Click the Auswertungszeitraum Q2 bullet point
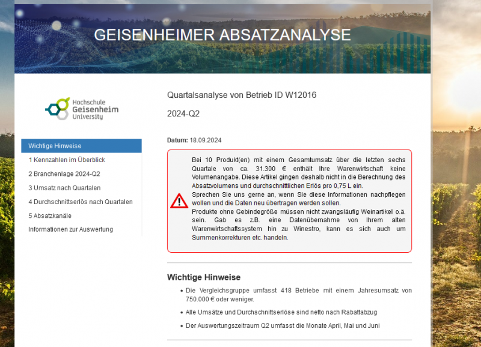Image resolution: width=481 pixels, height=347 pixels. (x=283, y=325)
